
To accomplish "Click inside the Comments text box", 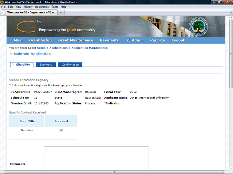I will (x=96, y=158).
